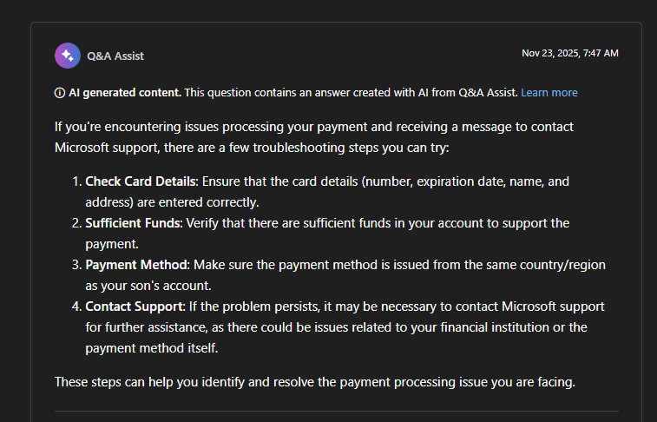
Task: Open the Learn more link
Action: 549,93
